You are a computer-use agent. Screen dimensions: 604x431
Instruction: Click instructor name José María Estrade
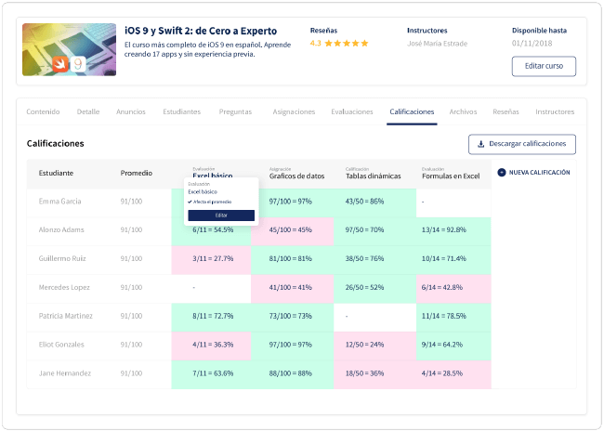pos(437,44)
